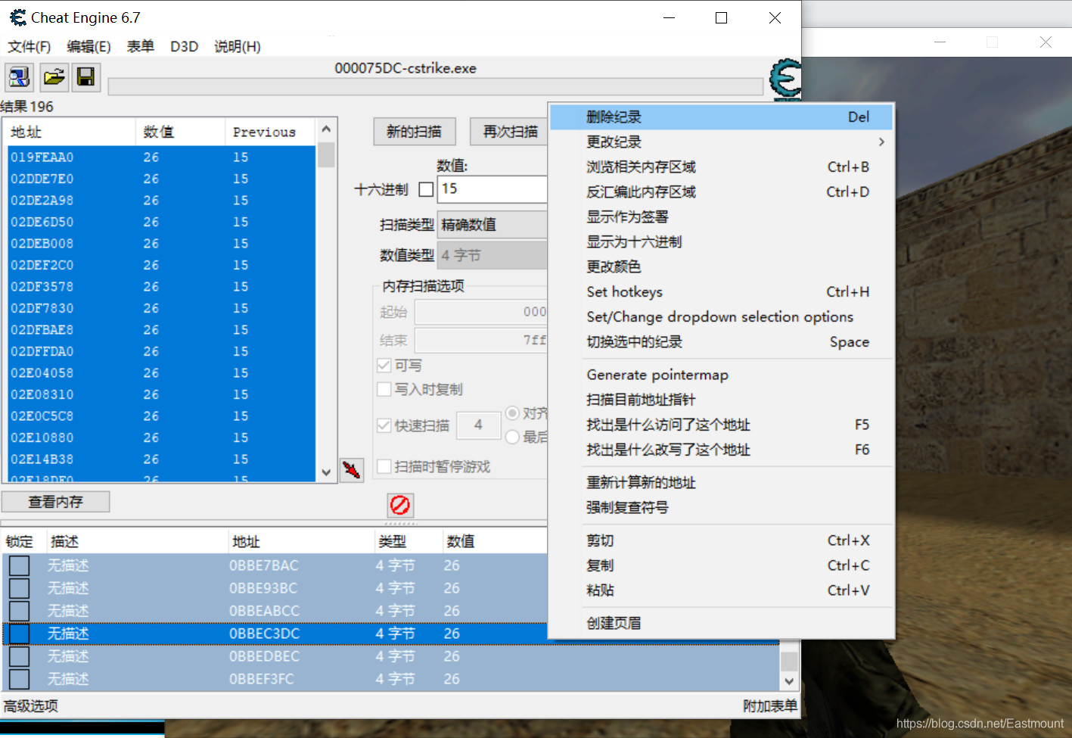This screenshot has height=738, width=1072.
Task: Select result row 02DFBAE8
Action: coord(161,330)
